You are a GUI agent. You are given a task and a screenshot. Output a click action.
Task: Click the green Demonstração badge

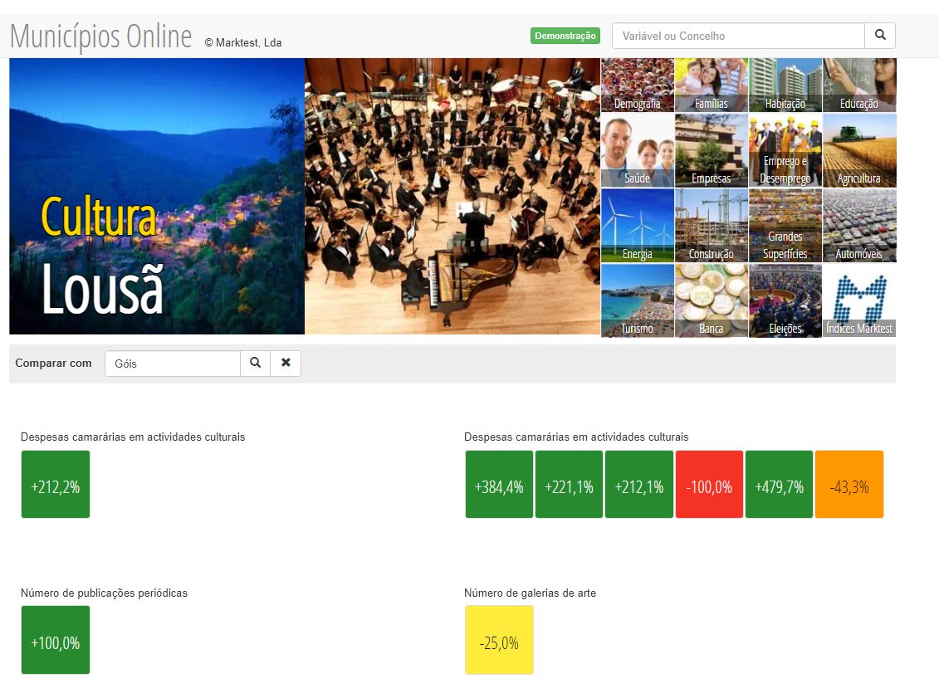coord(565,36)
